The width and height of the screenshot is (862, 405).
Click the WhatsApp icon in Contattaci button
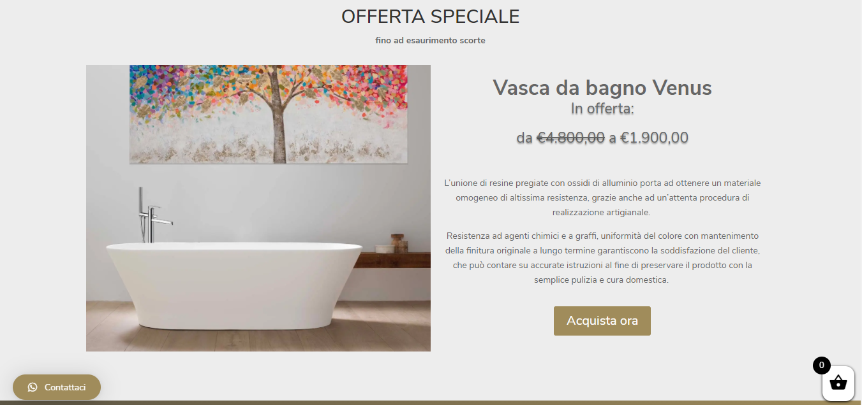[x=33, y=387]
